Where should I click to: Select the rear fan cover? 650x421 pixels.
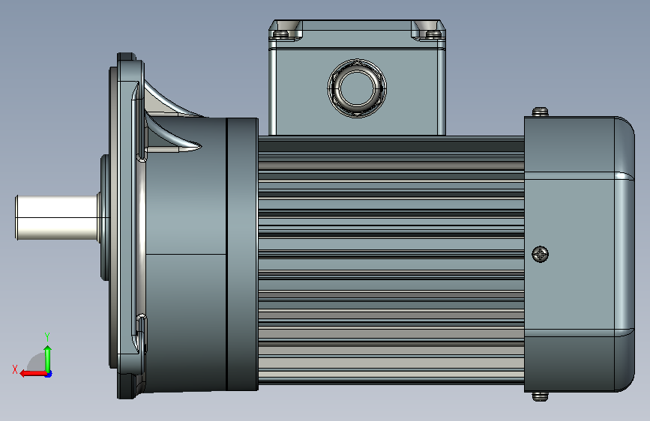(x=579, y=254)
